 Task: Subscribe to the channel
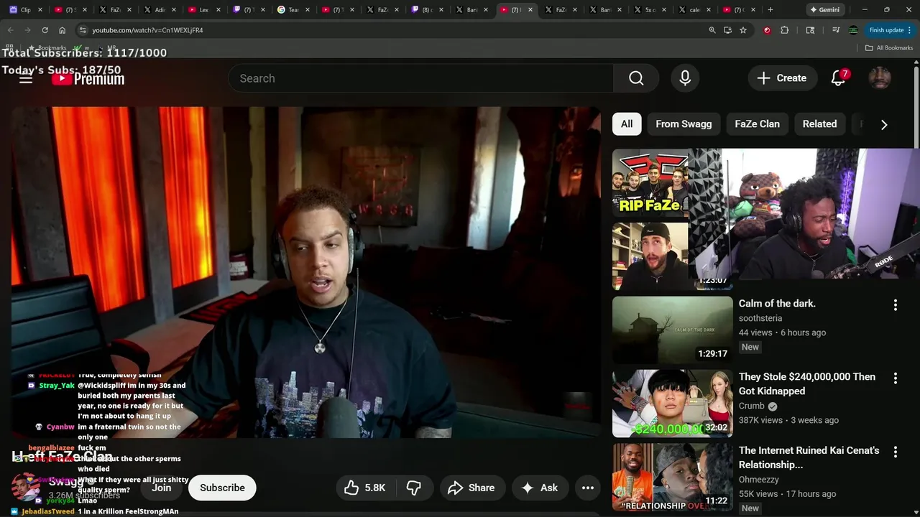(x=222, y=488)
